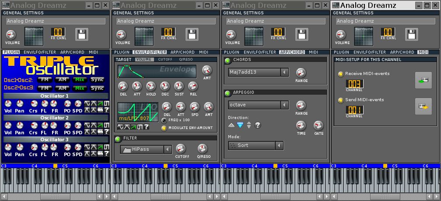Set the LFO shape to triangle wave
The image size is (441, 201).
[x=127, y=127]
